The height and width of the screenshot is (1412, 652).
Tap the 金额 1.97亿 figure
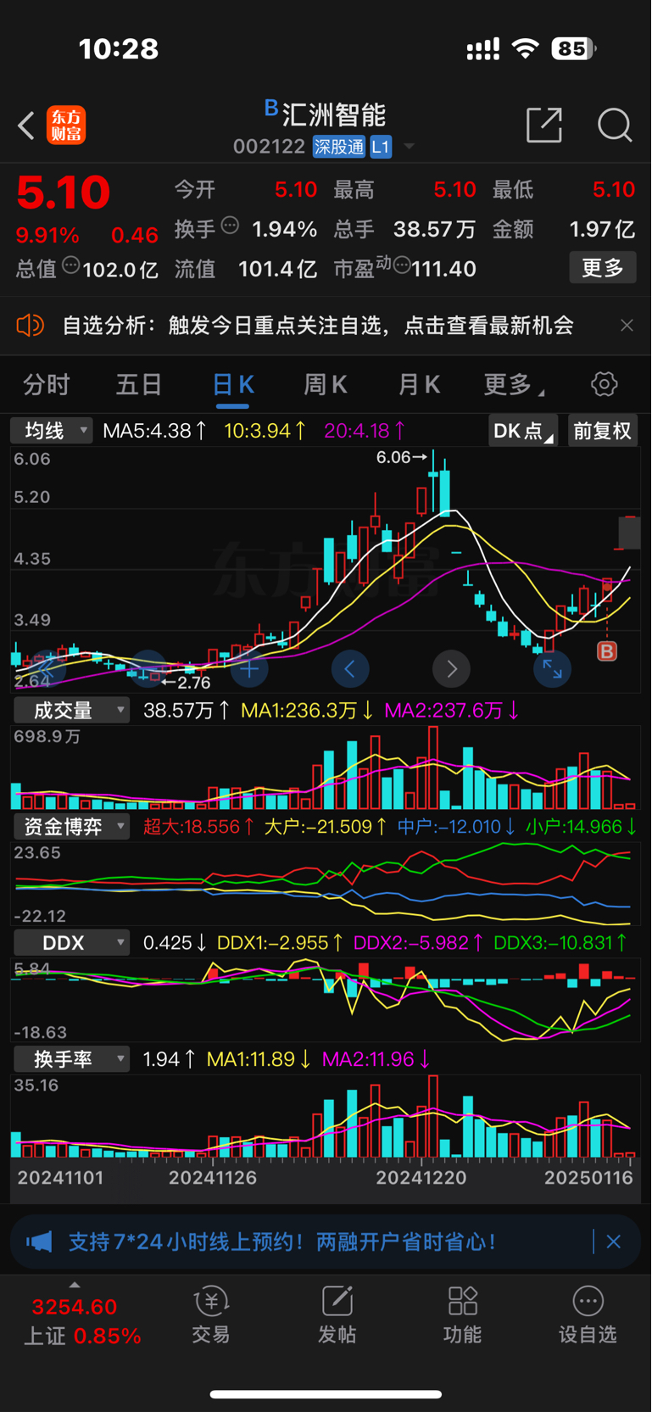tap(564, 229)
